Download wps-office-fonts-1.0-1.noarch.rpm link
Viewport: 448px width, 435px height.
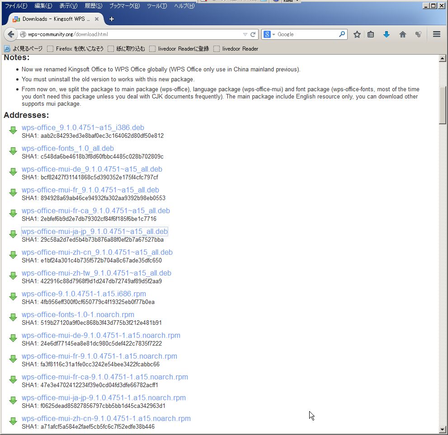pyautogui.click(x=78, y=314)
